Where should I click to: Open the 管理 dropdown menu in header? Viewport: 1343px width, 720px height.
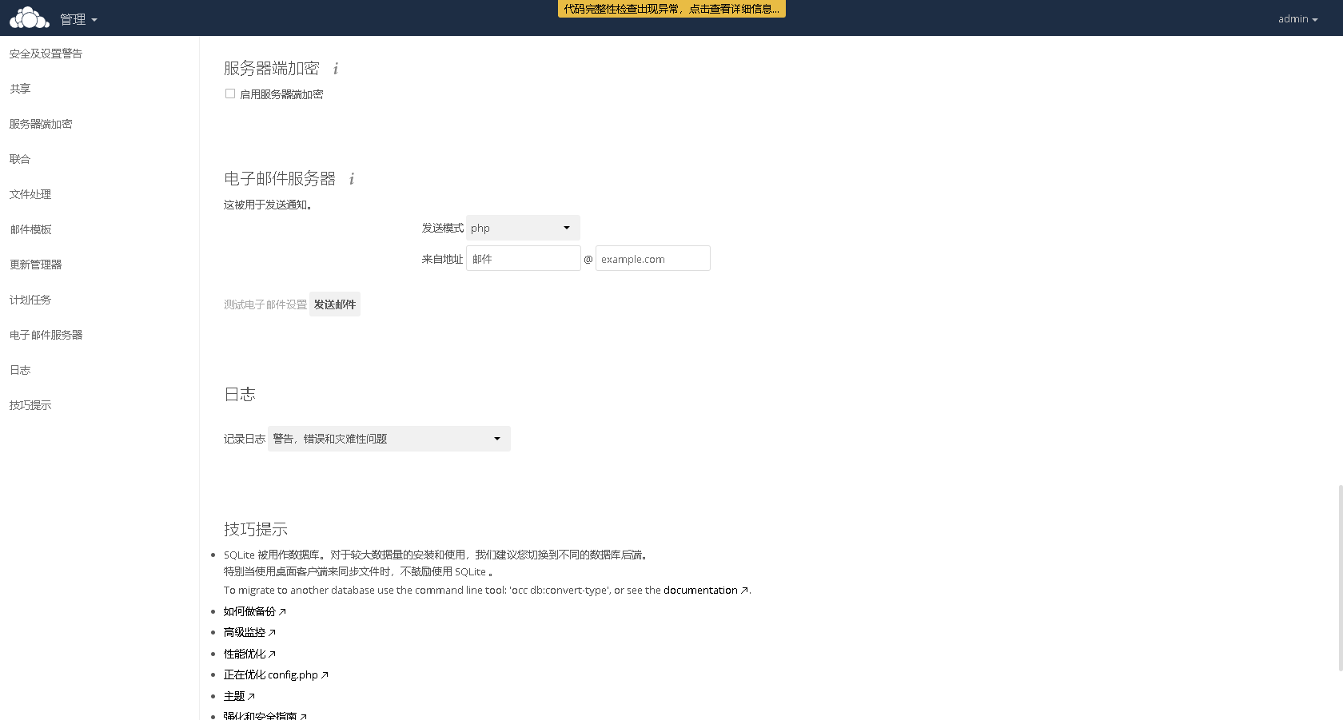tap(78, 19)
